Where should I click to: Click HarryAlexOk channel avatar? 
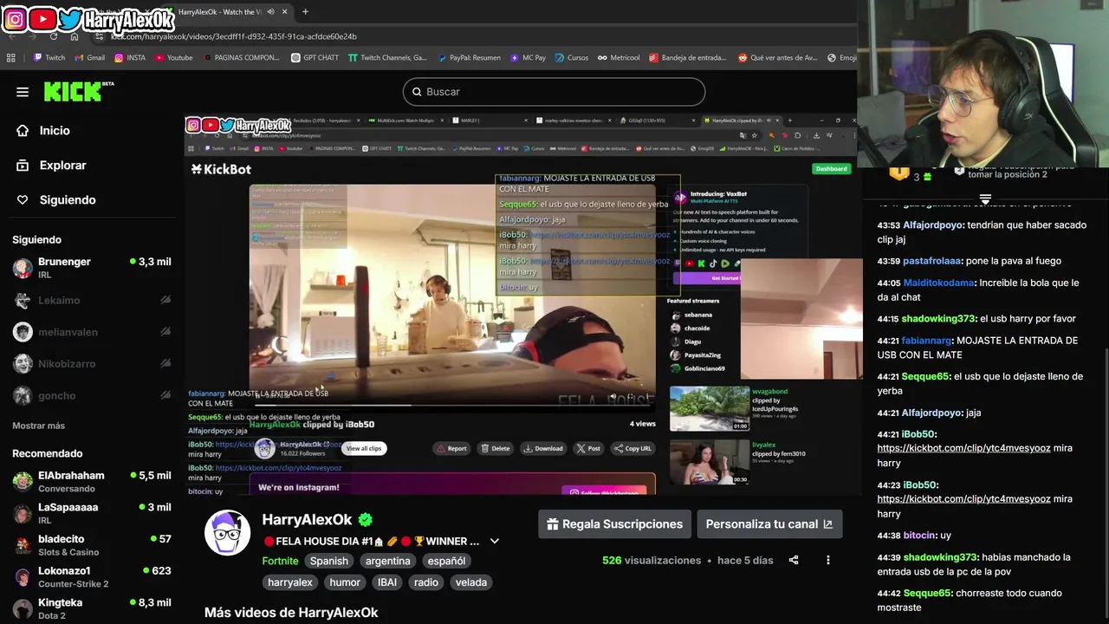pos(227,532)
